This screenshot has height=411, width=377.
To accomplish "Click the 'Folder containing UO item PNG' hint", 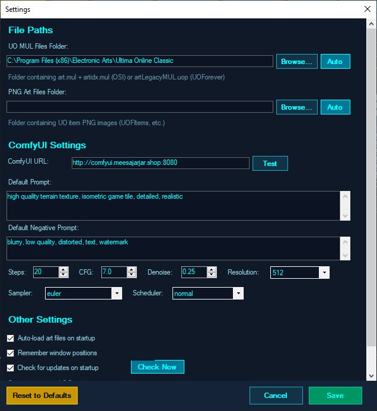I will pos(87,123).
